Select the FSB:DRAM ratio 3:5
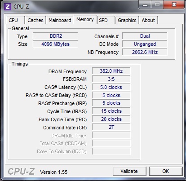The image size is (186, 181). [x=111, y=79]
